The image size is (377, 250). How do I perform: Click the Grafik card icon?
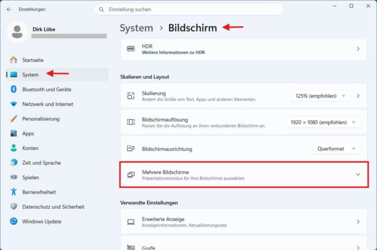(131, 247)
